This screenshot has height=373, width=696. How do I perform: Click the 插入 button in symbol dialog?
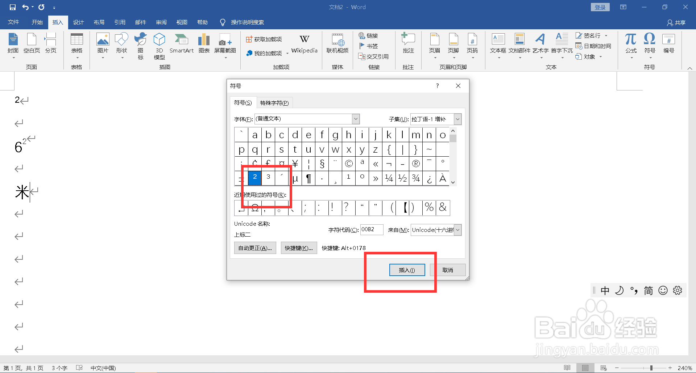tap(407, 270)
